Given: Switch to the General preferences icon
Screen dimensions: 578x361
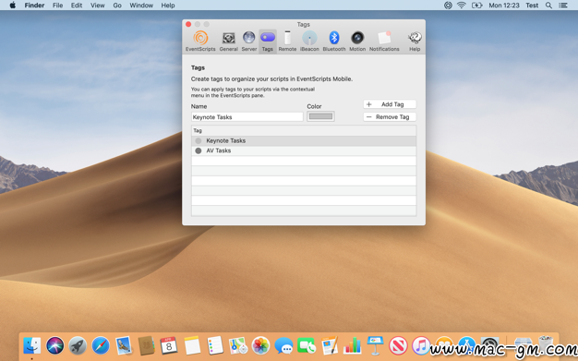Looking at the screenshot, I should coord(229,42).
